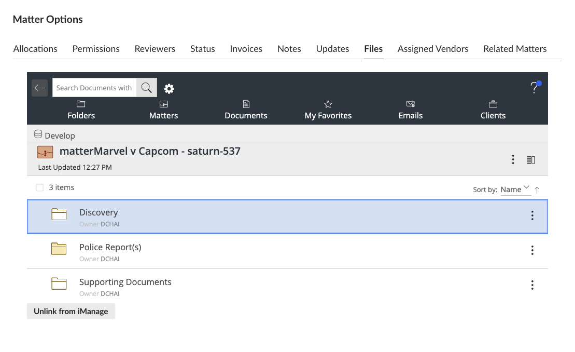The image size is (575, 352).
Task: Open the Supporting Documents folder name
Action: pyautogui.click(x=125, y=282)
